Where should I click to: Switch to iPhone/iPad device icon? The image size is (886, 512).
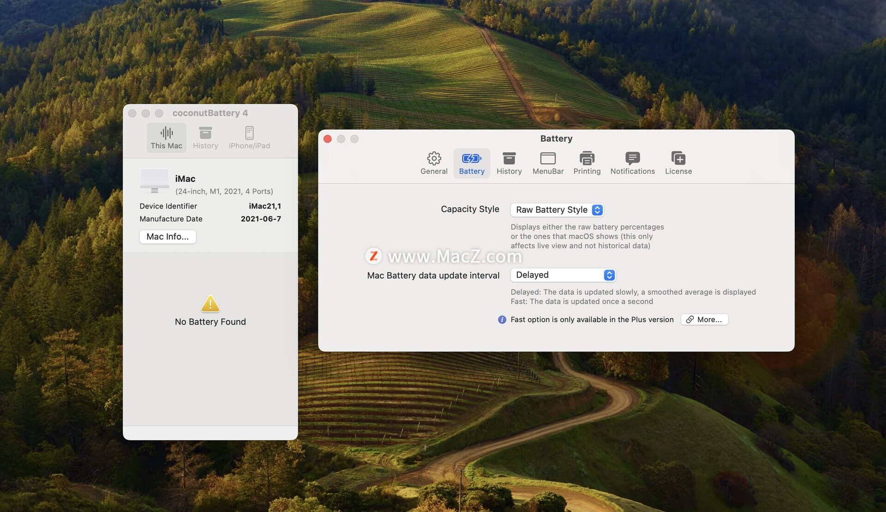(249, 133)
